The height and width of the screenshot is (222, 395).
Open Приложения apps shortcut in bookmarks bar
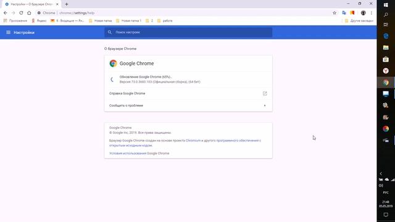tap(15, 20)
